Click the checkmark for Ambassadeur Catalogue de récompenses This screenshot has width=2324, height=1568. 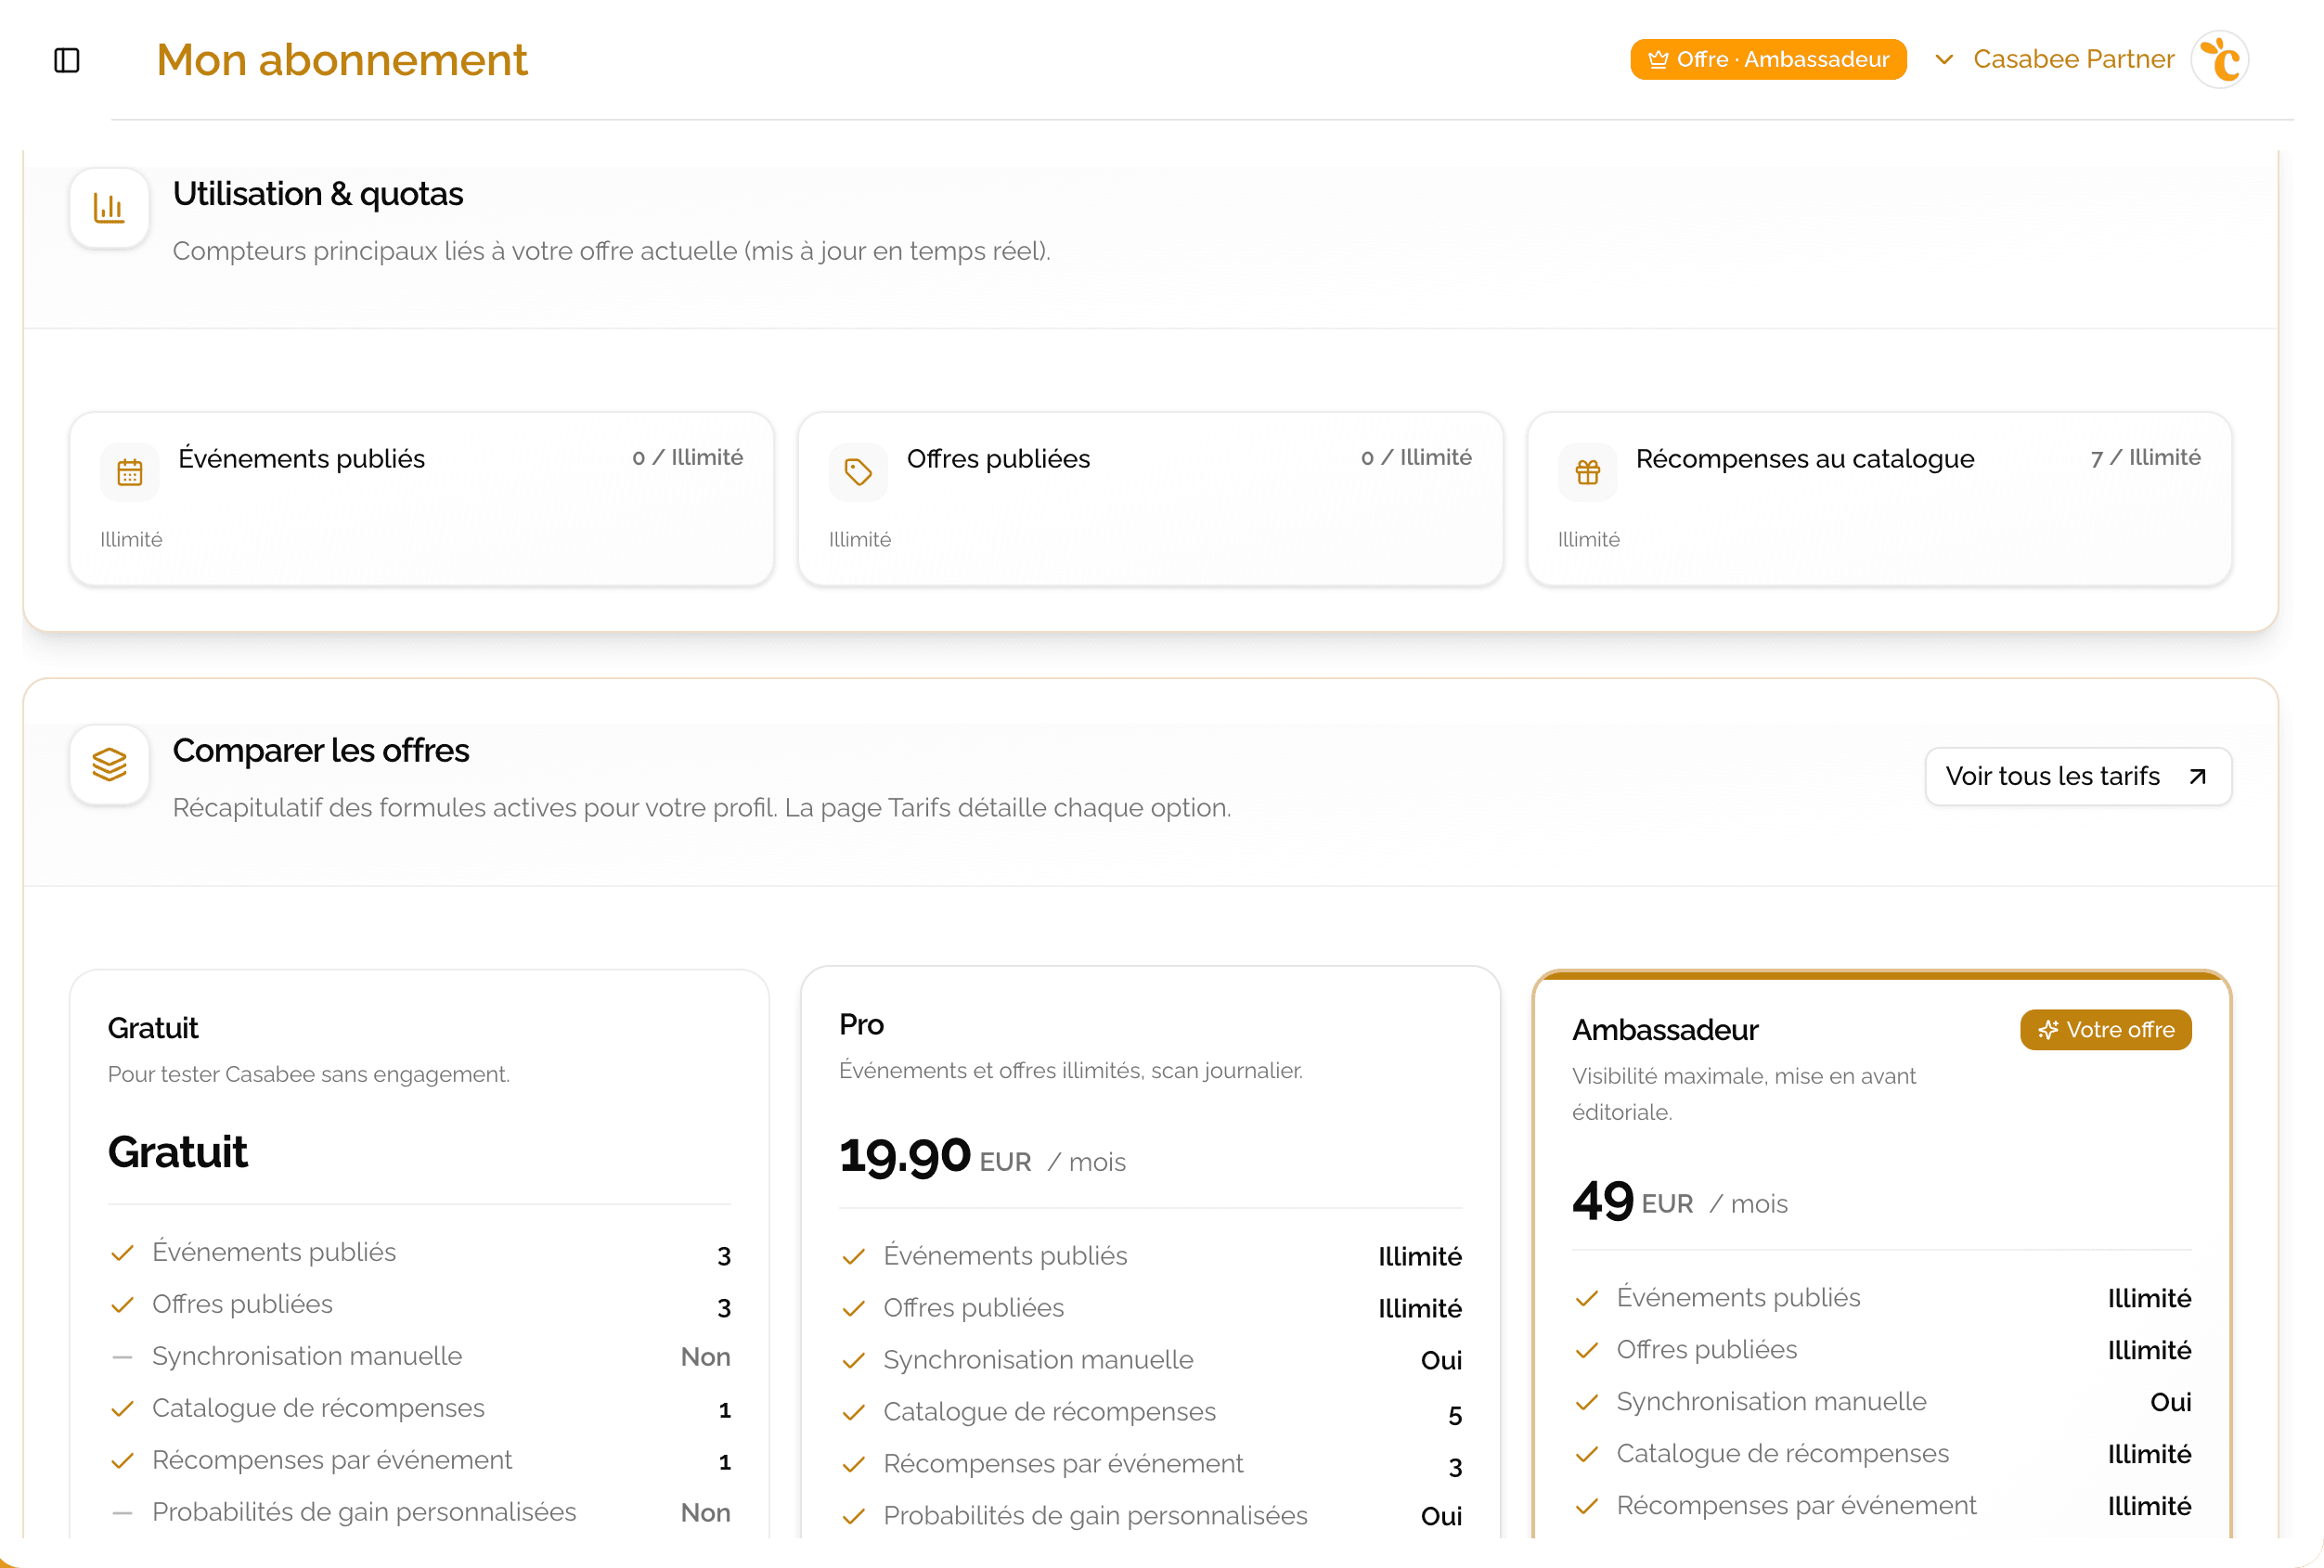click(1586, 1455)
